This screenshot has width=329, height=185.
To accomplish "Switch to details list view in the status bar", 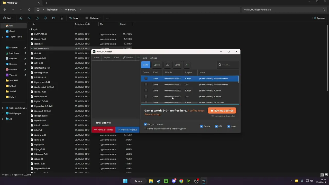I will point(322,175).
